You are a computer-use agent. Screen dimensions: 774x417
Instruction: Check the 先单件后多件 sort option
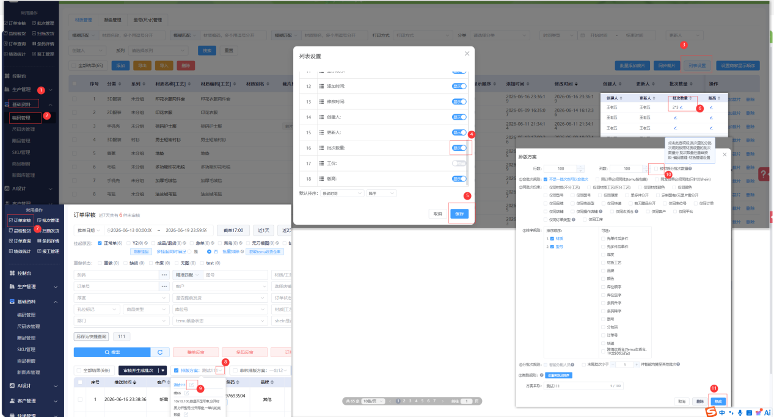pos(604,238)
